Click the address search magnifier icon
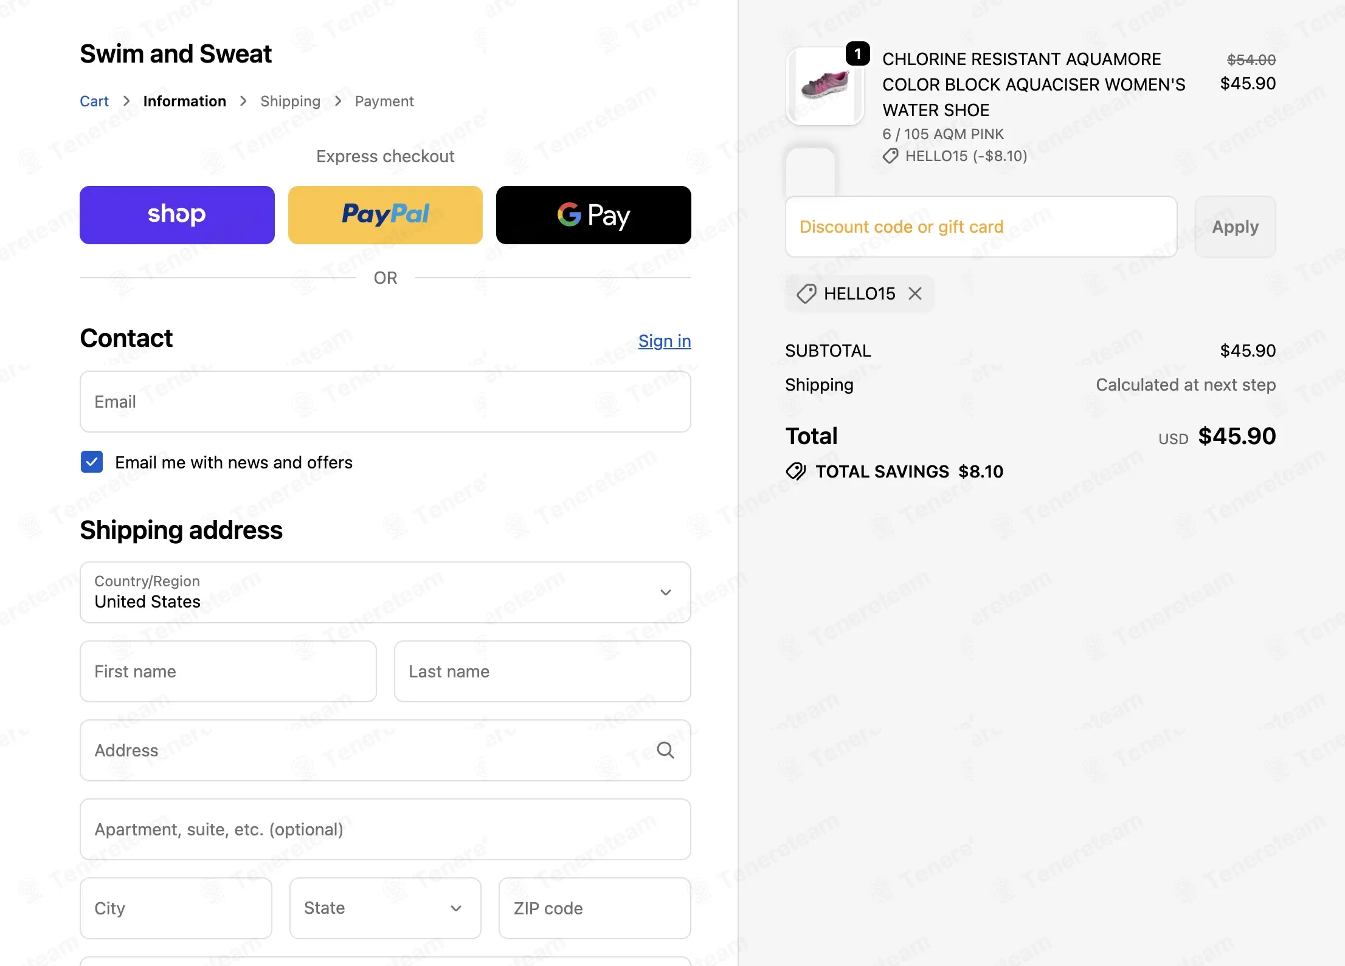 click(666, 750)
